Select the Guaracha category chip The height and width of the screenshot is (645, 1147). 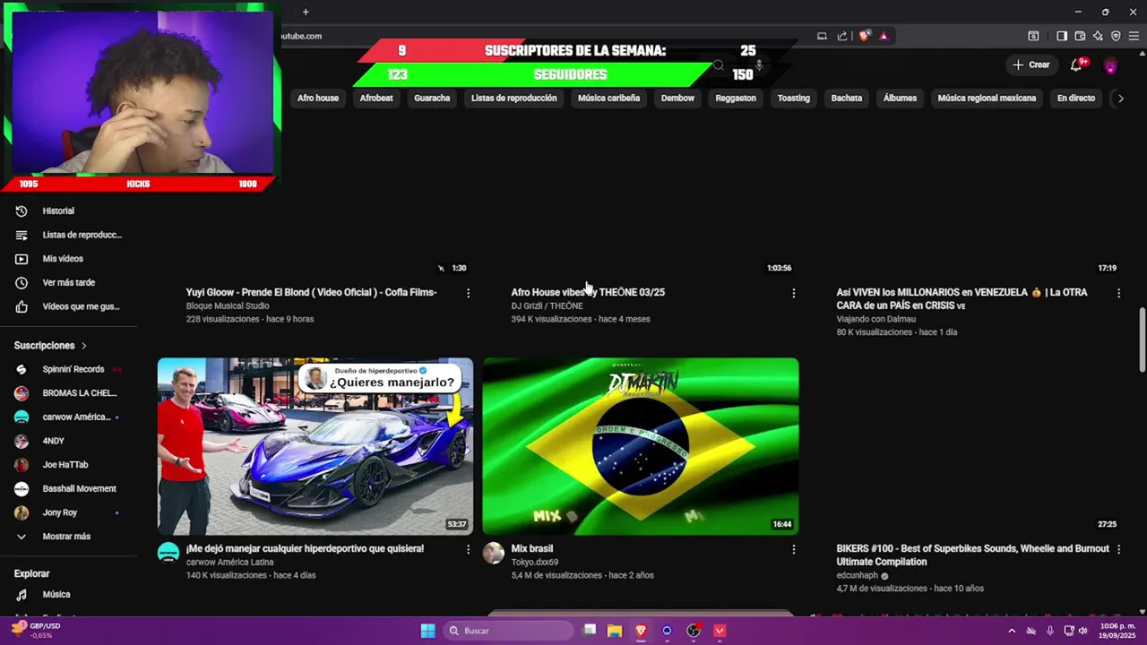tap(432, 99)
